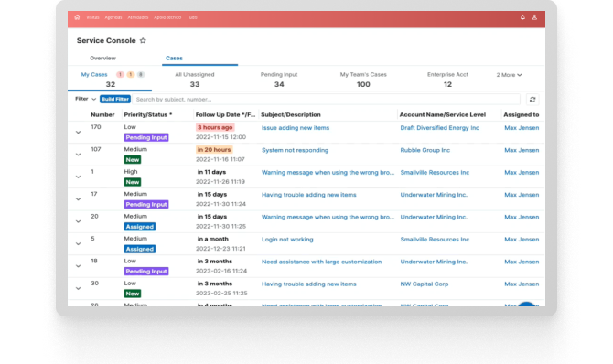Open the Filter dropdown
This screenshot has width=613, height=364.
click(x=85, y=99)
